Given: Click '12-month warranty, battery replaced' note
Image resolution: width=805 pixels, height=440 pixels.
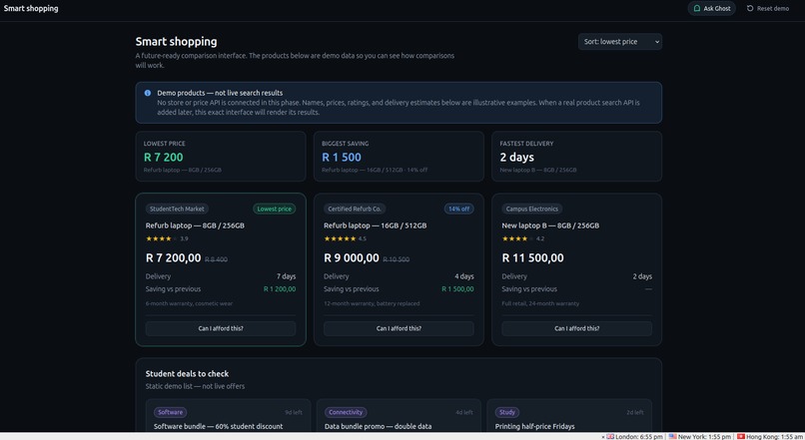Looking at the screenshot, I should coord(372,303).
